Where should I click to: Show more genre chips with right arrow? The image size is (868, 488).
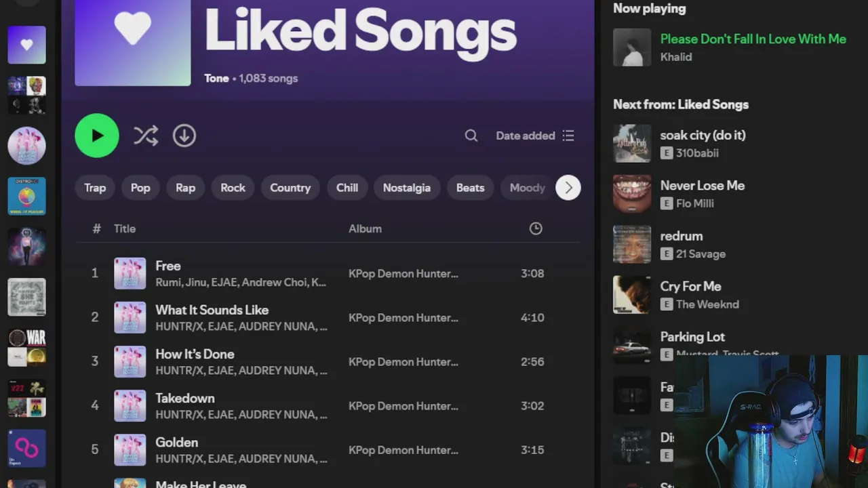click(568, 188)
